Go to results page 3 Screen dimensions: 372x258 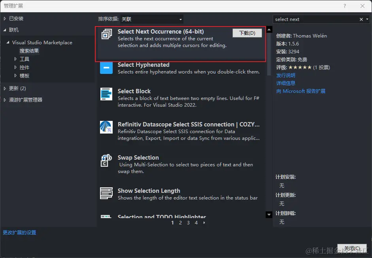pos(188,223)
